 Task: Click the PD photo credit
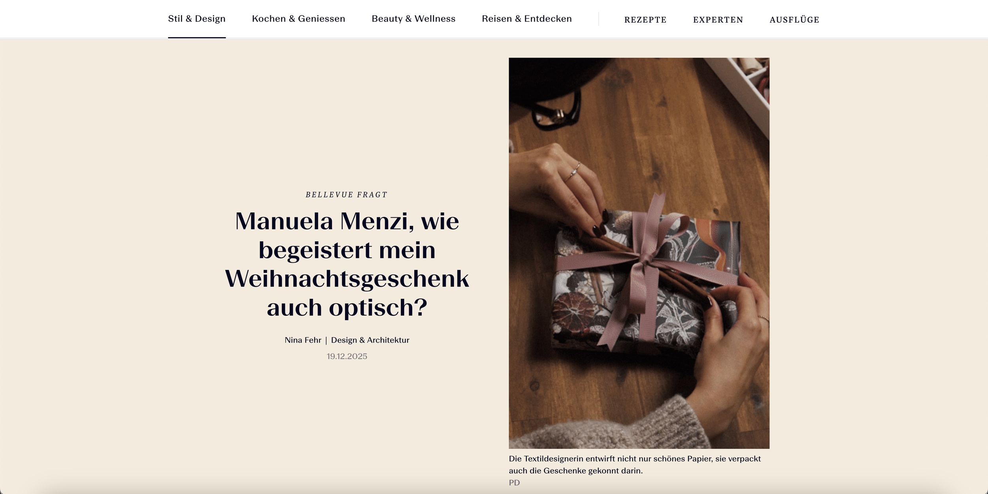click(514, 483)
